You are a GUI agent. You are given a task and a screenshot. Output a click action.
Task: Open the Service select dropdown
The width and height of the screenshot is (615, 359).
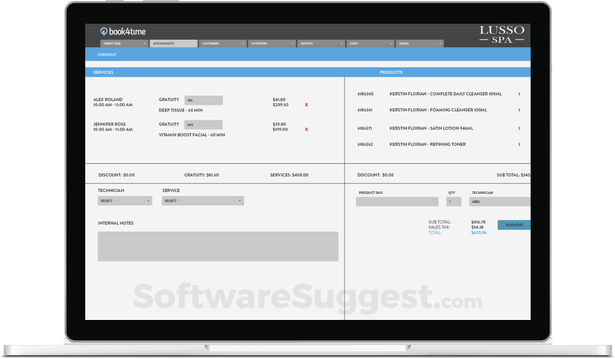202,201
